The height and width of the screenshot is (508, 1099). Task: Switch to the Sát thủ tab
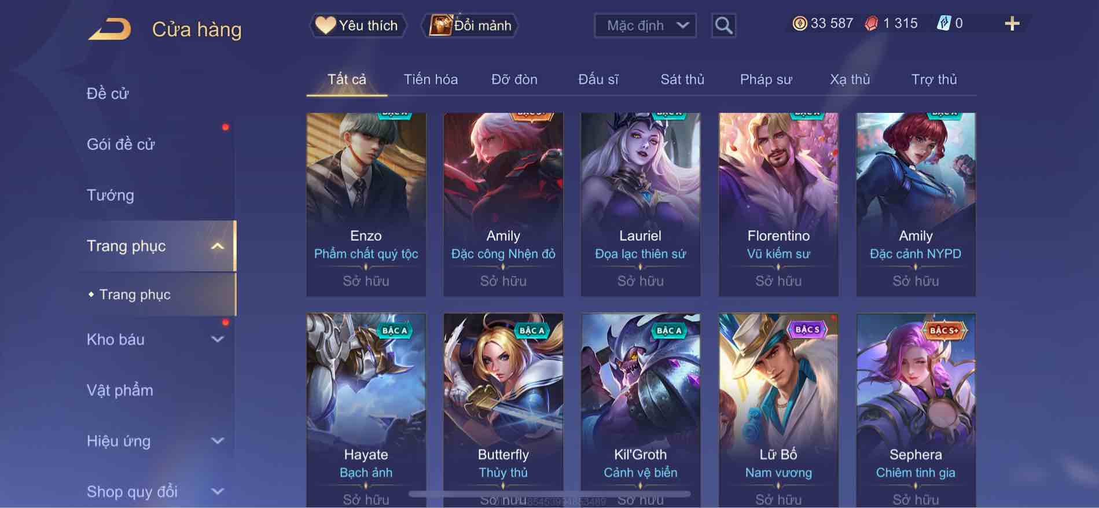pos(682,79)
